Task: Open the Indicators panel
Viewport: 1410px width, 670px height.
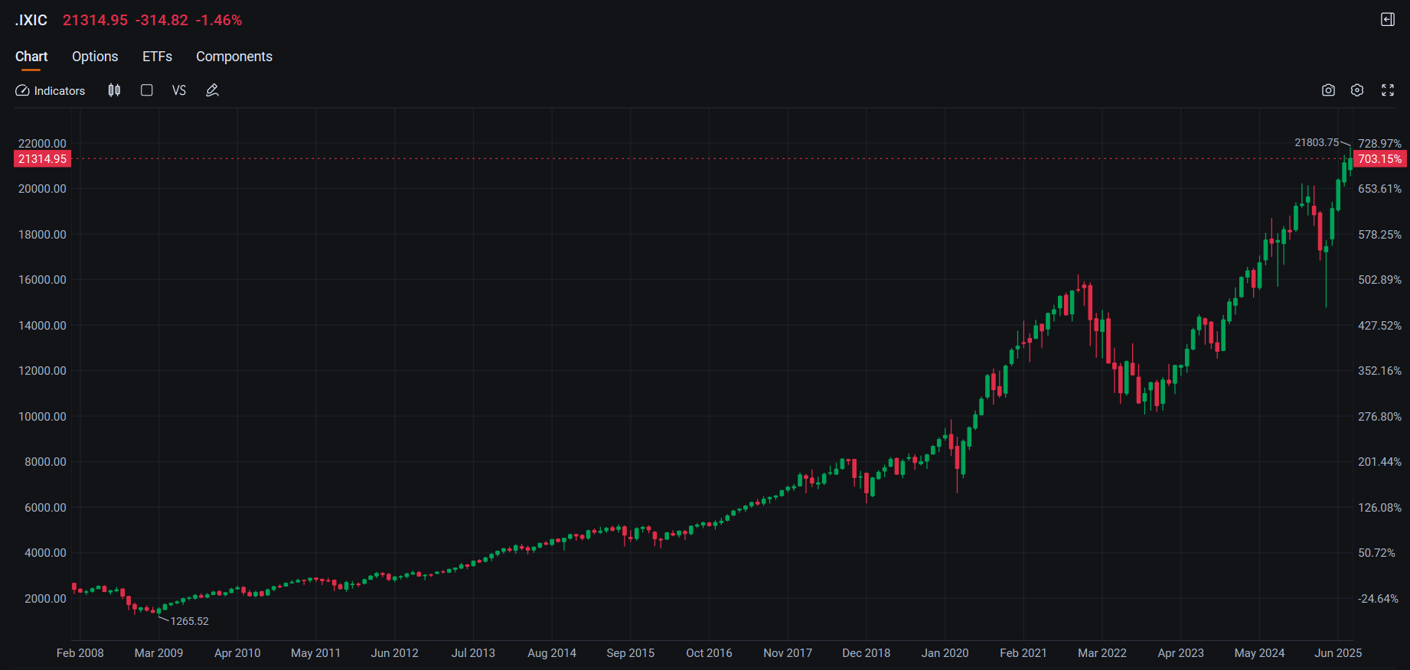Action: coord(51,90)
